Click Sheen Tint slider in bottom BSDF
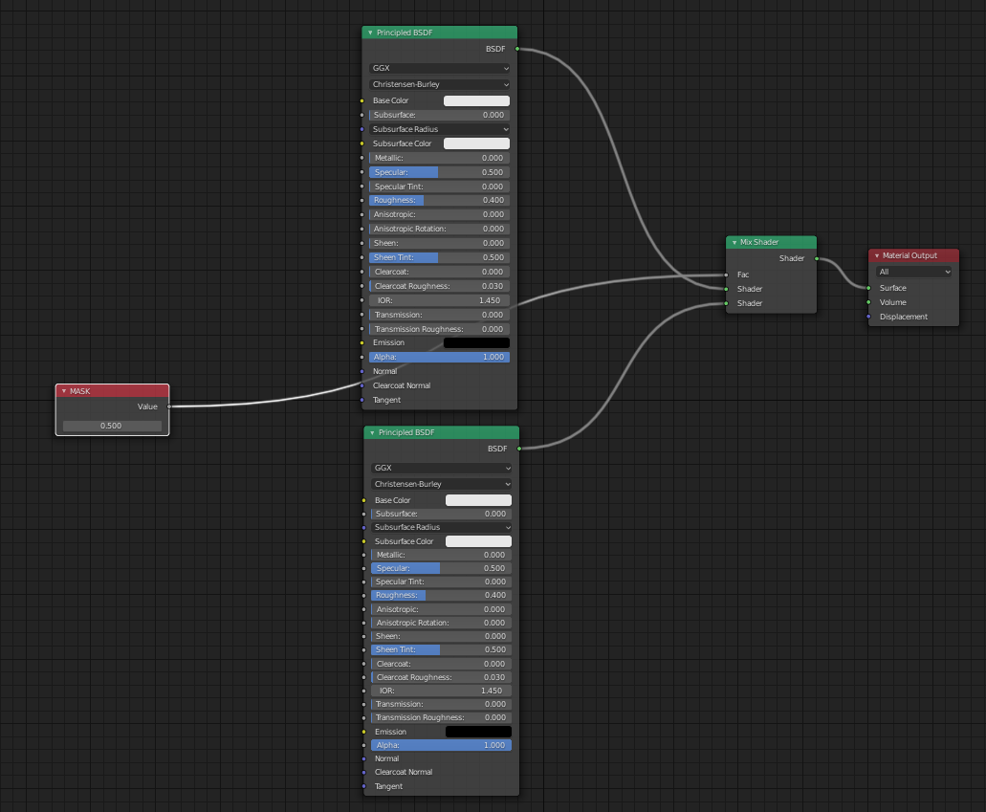 pos(442,649)
